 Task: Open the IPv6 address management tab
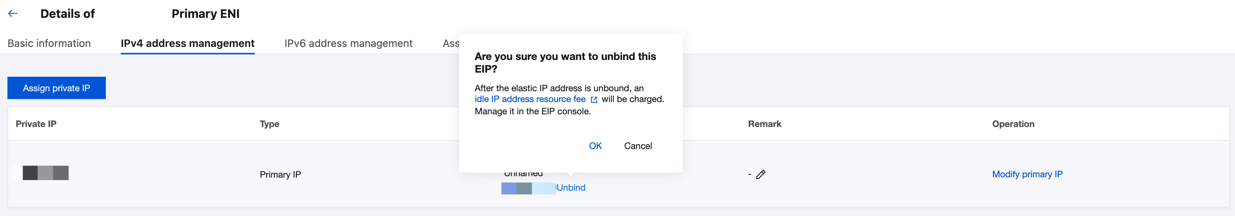click(348, 44)
